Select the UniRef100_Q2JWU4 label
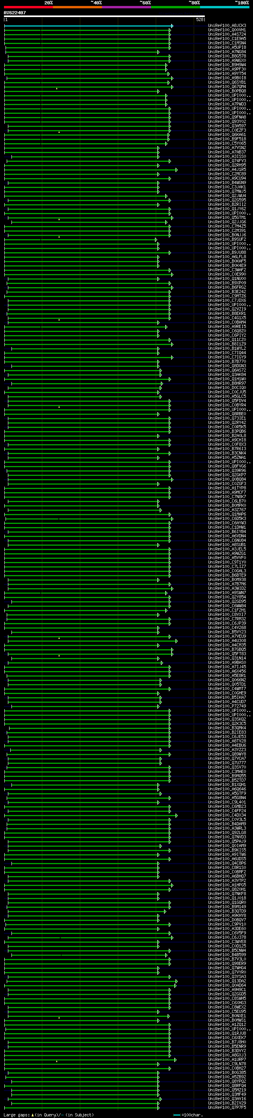253x1118 pixels. click(227, 196)
